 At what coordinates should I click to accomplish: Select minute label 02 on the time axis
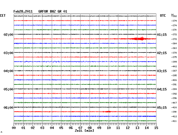pos(33,128)
